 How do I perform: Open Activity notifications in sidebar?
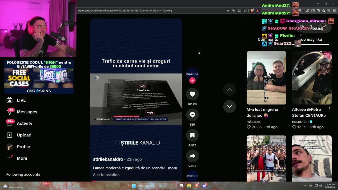pyautogui.click(x=19, y=123)
